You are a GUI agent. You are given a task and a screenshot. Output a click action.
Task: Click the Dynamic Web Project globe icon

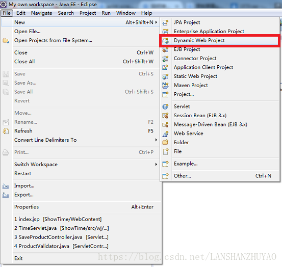click(165, 40)
